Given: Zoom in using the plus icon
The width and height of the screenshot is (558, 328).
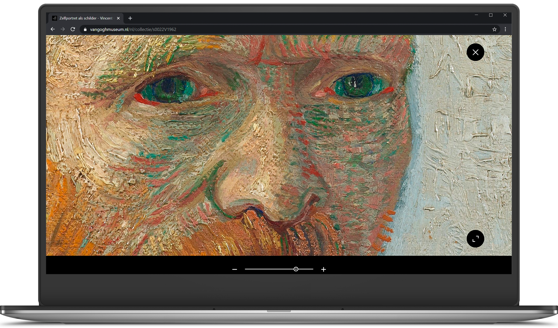Looking at the screenshot, I should [x=323, y=269].
